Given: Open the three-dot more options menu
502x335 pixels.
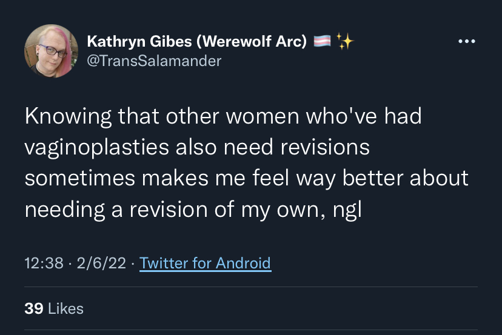Looking at the screenshot, I should [x=467, y=41].
